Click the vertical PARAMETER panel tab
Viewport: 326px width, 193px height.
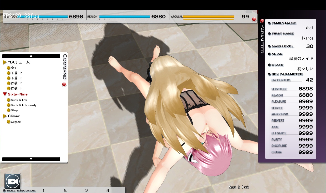[262, 39]
